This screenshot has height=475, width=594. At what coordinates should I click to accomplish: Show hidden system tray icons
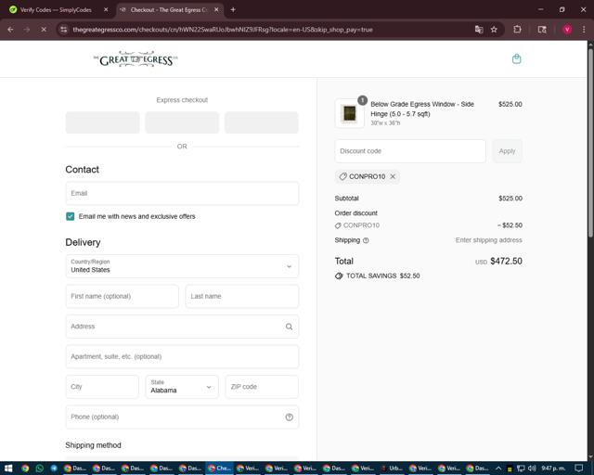[498, 469]
